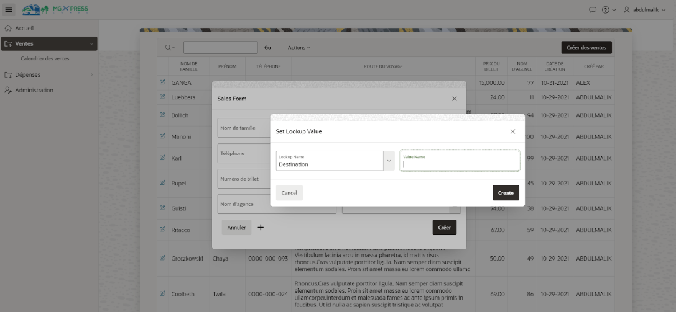Sort by Prix du billet header

491,66
